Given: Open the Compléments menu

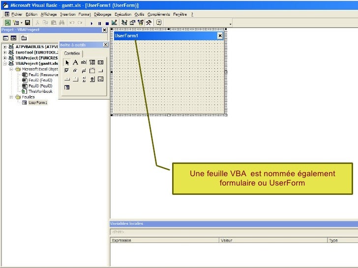Looking at the screenshot, I should click(x=159, y=14).
